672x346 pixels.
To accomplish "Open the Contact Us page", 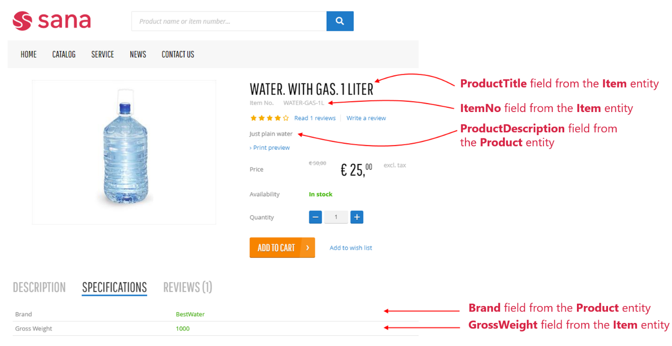I will 178,54.
